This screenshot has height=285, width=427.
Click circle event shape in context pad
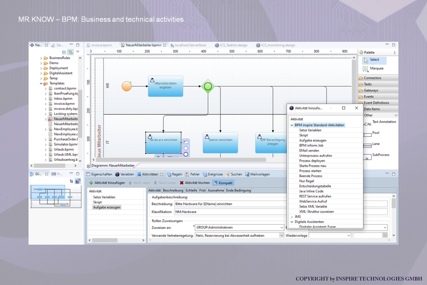coord(186,154)
